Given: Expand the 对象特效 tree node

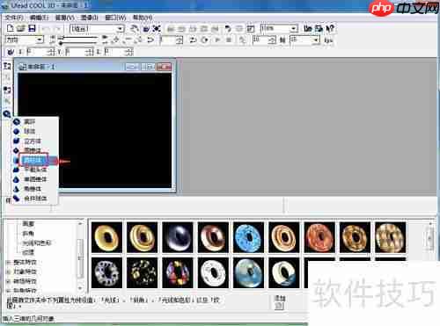Looking at the screenshot, I should [x=8, y=272].
